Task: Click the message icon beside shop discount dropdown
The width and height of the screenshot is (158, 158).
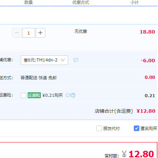Action: click(76, 60)
